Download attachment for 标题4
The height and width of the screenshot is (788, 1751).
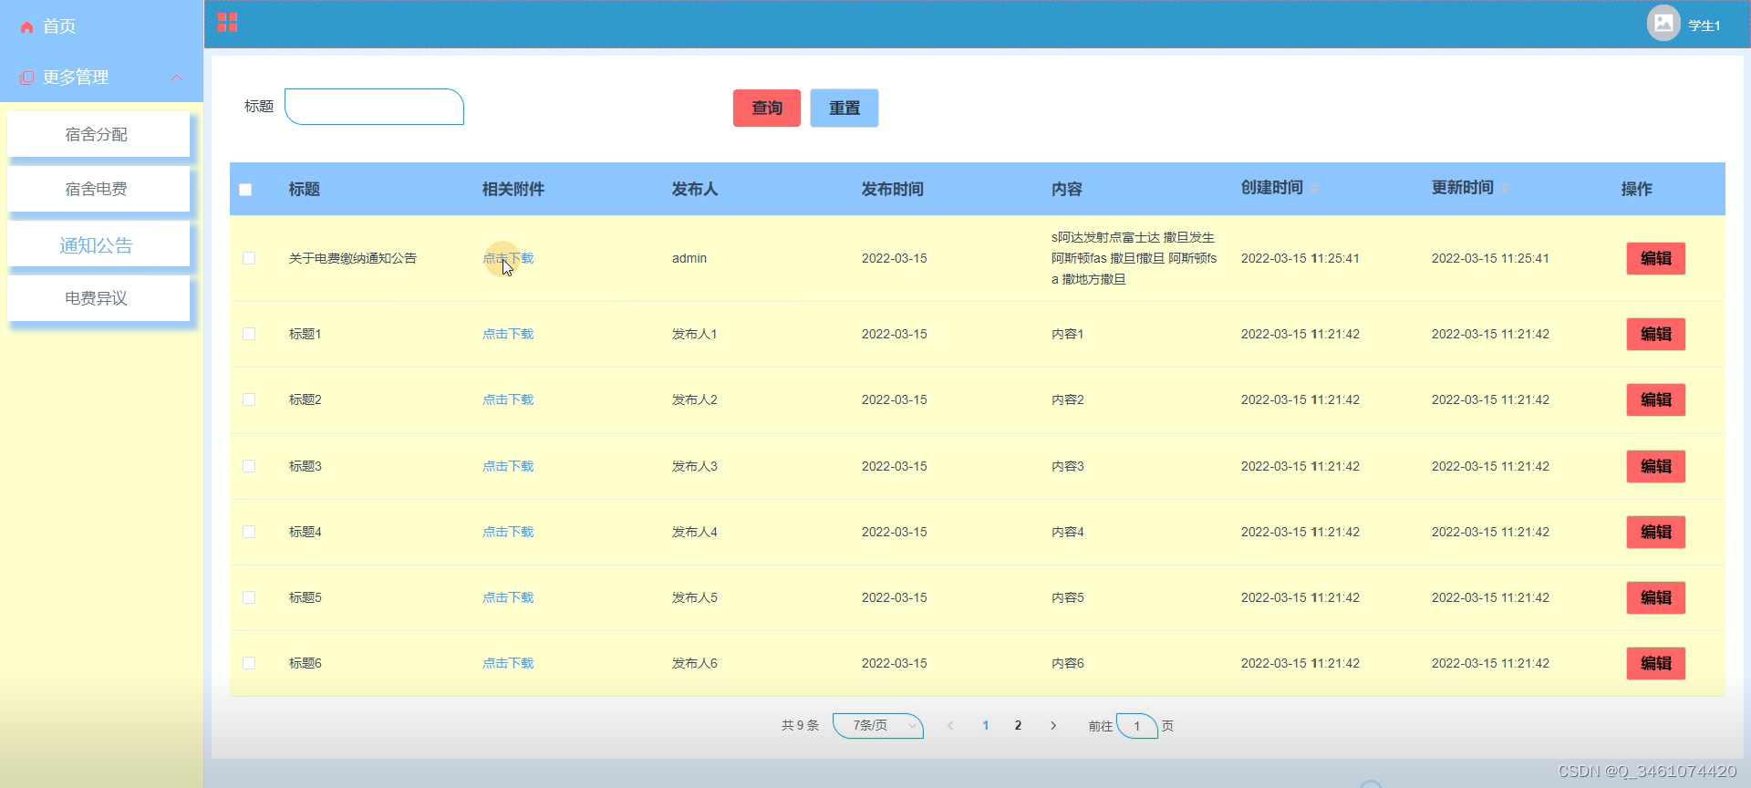click(508, 532)
